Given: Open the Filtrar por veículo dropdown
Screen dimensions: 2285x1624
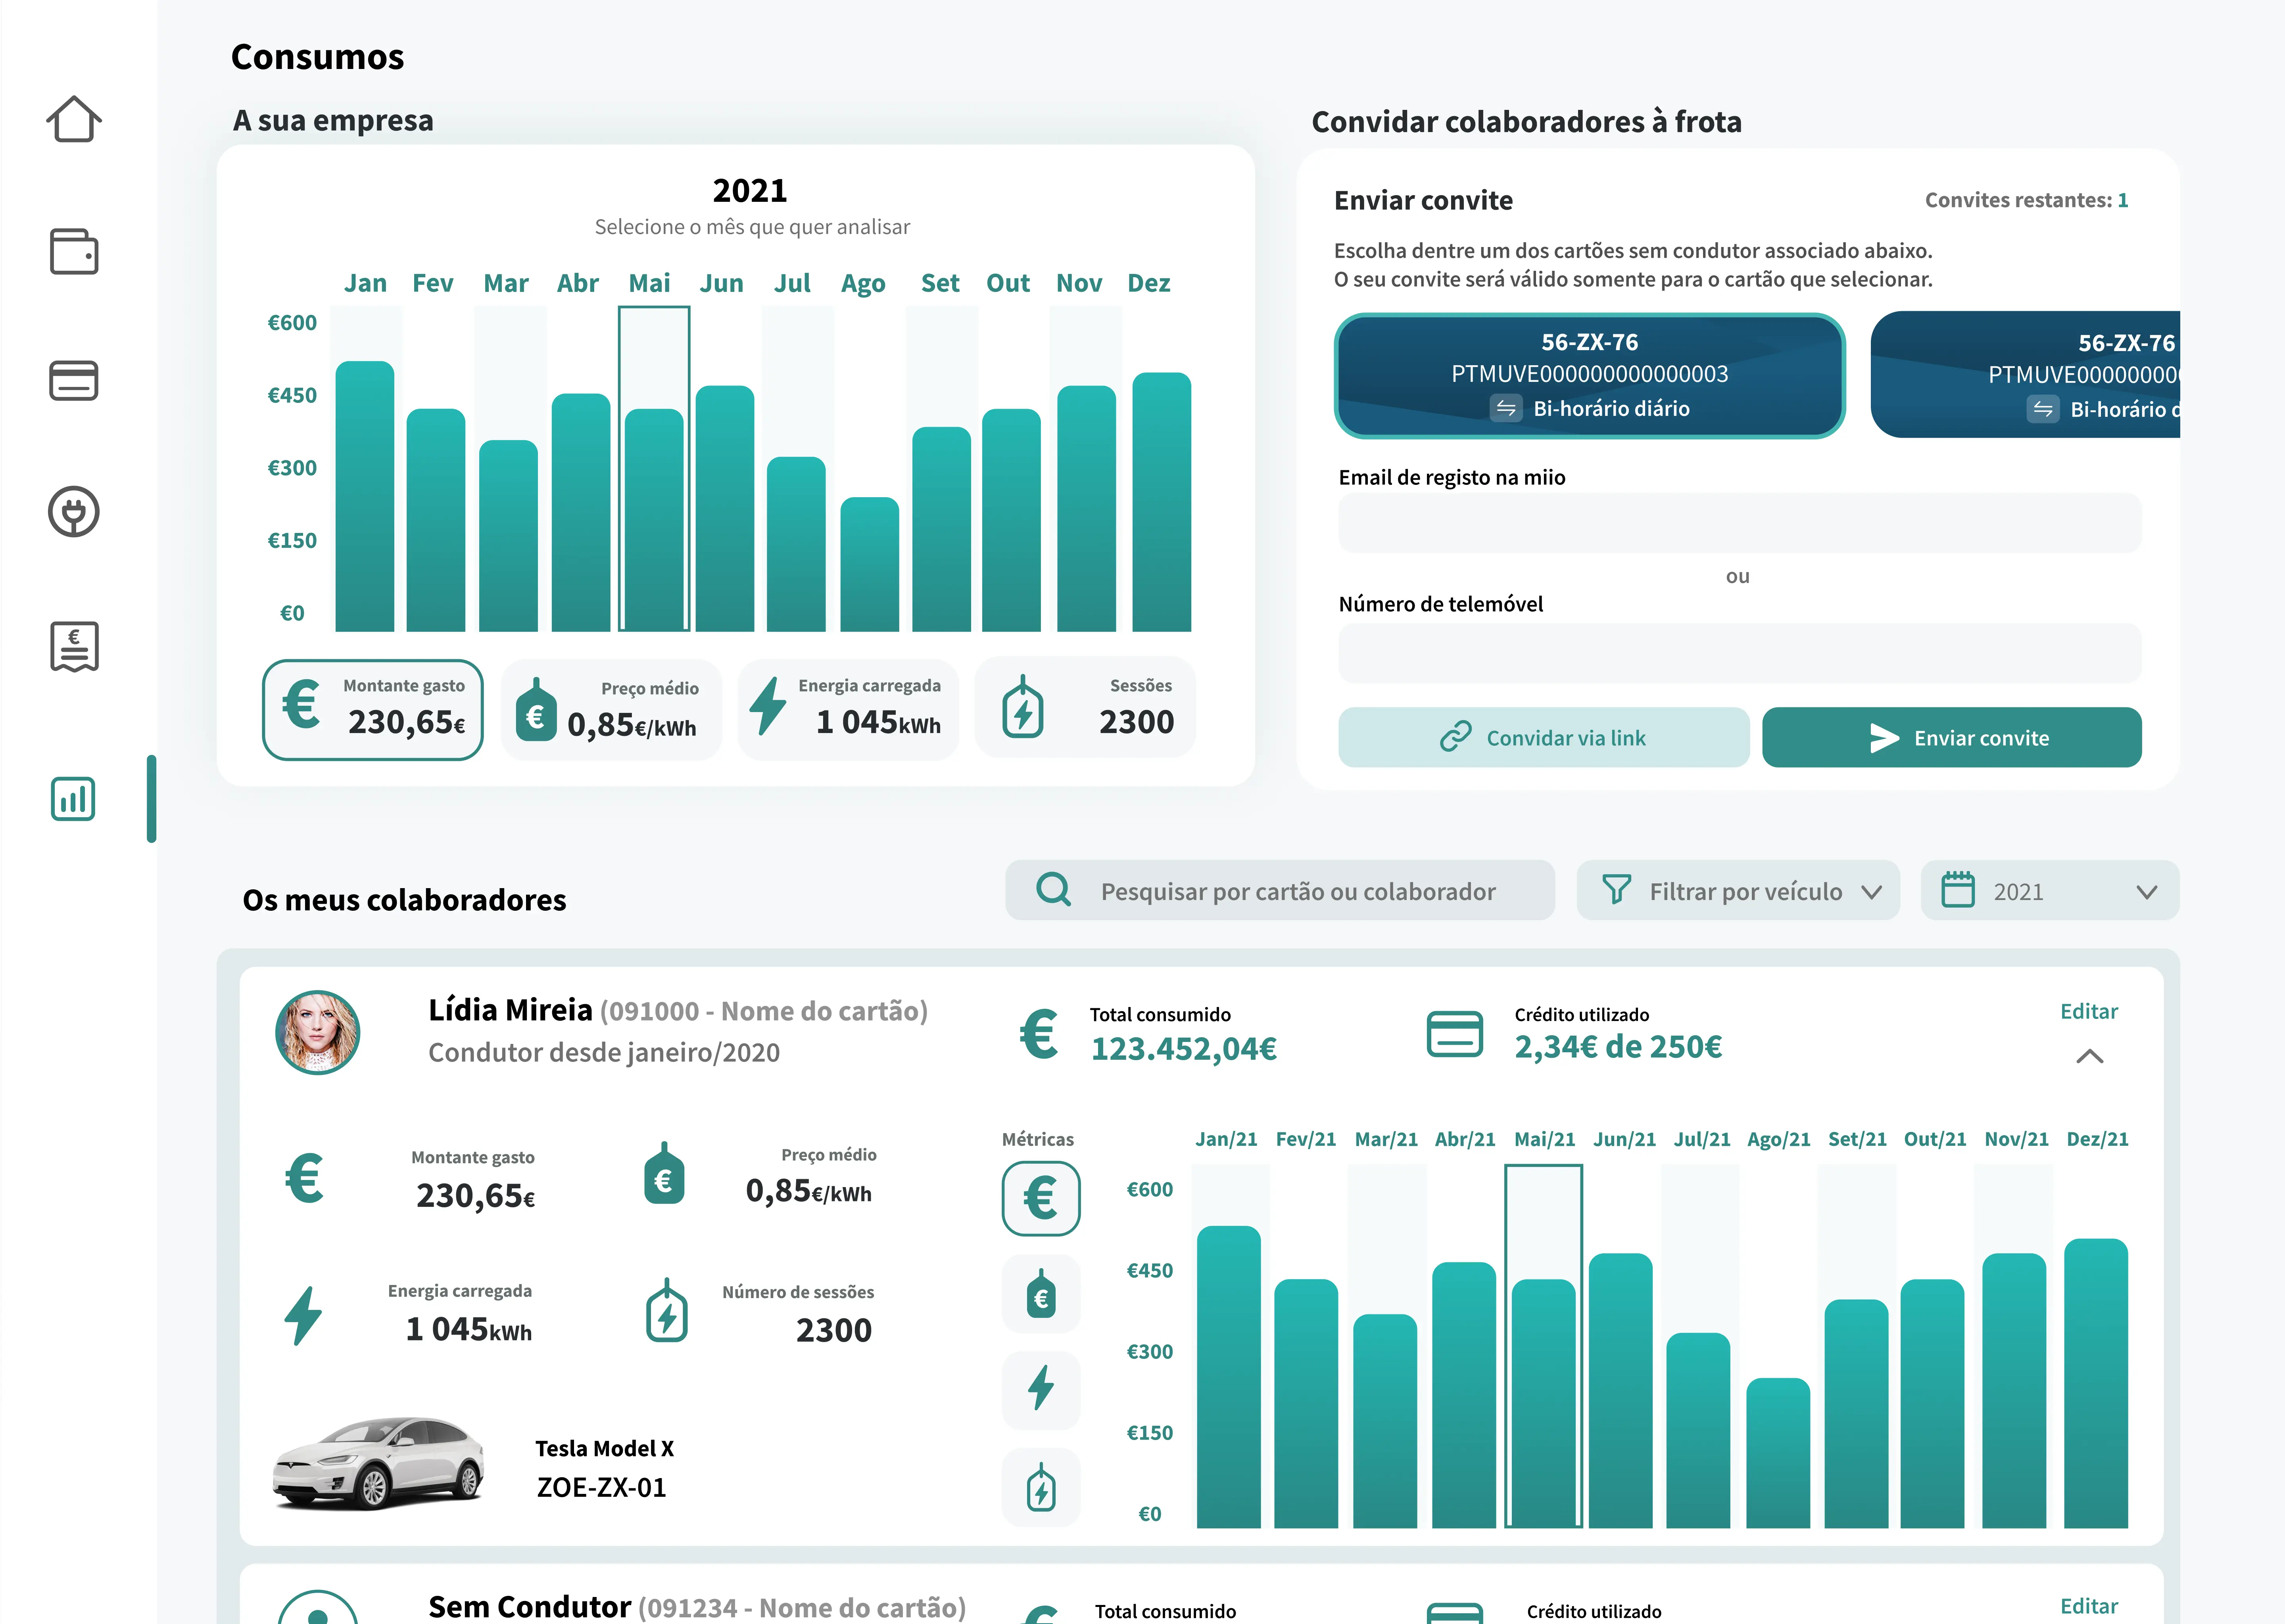Looking at the screenshot, I should pyautogui.click(x=1738, y=890).
